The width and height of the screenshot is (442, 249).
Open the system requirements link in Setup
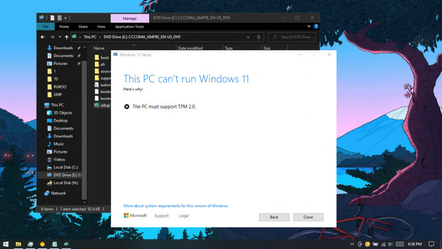pyautogui.click(x=176, y=206)
